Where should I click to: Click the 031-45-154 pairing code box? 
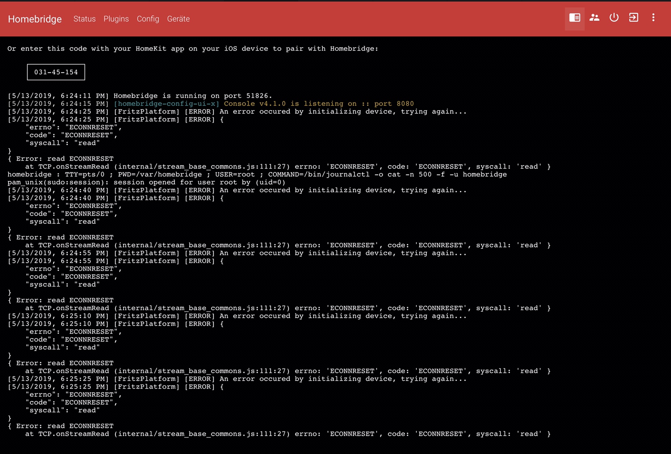[x=56, y=72]
